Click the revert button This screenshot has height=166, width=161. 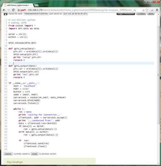click(34, 154)
